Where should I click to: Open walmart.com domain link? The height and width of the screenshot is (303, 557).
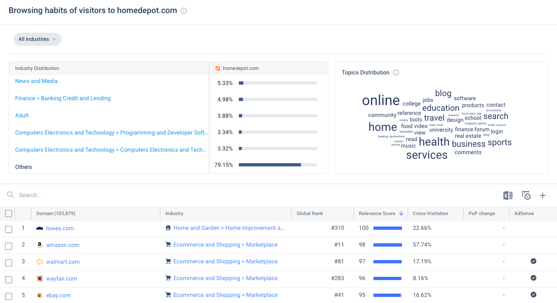pos(63,262)
